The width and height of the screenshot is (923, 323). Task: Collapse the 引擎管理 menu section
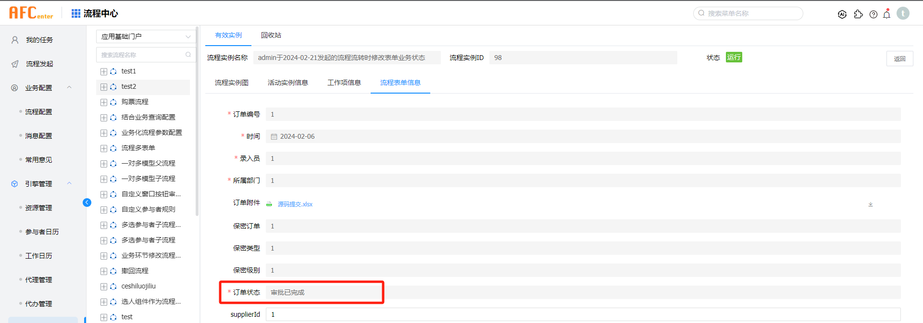pos(69,183)
